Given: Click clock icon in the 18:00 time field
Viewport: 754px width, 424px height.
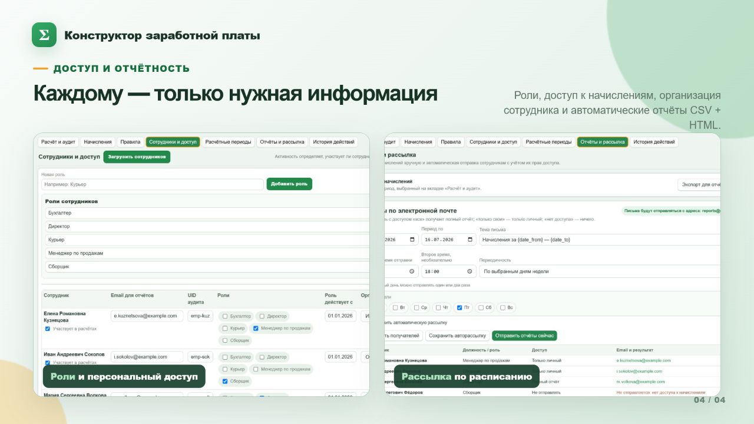Looking at the screenshot, I should point(470,271).
